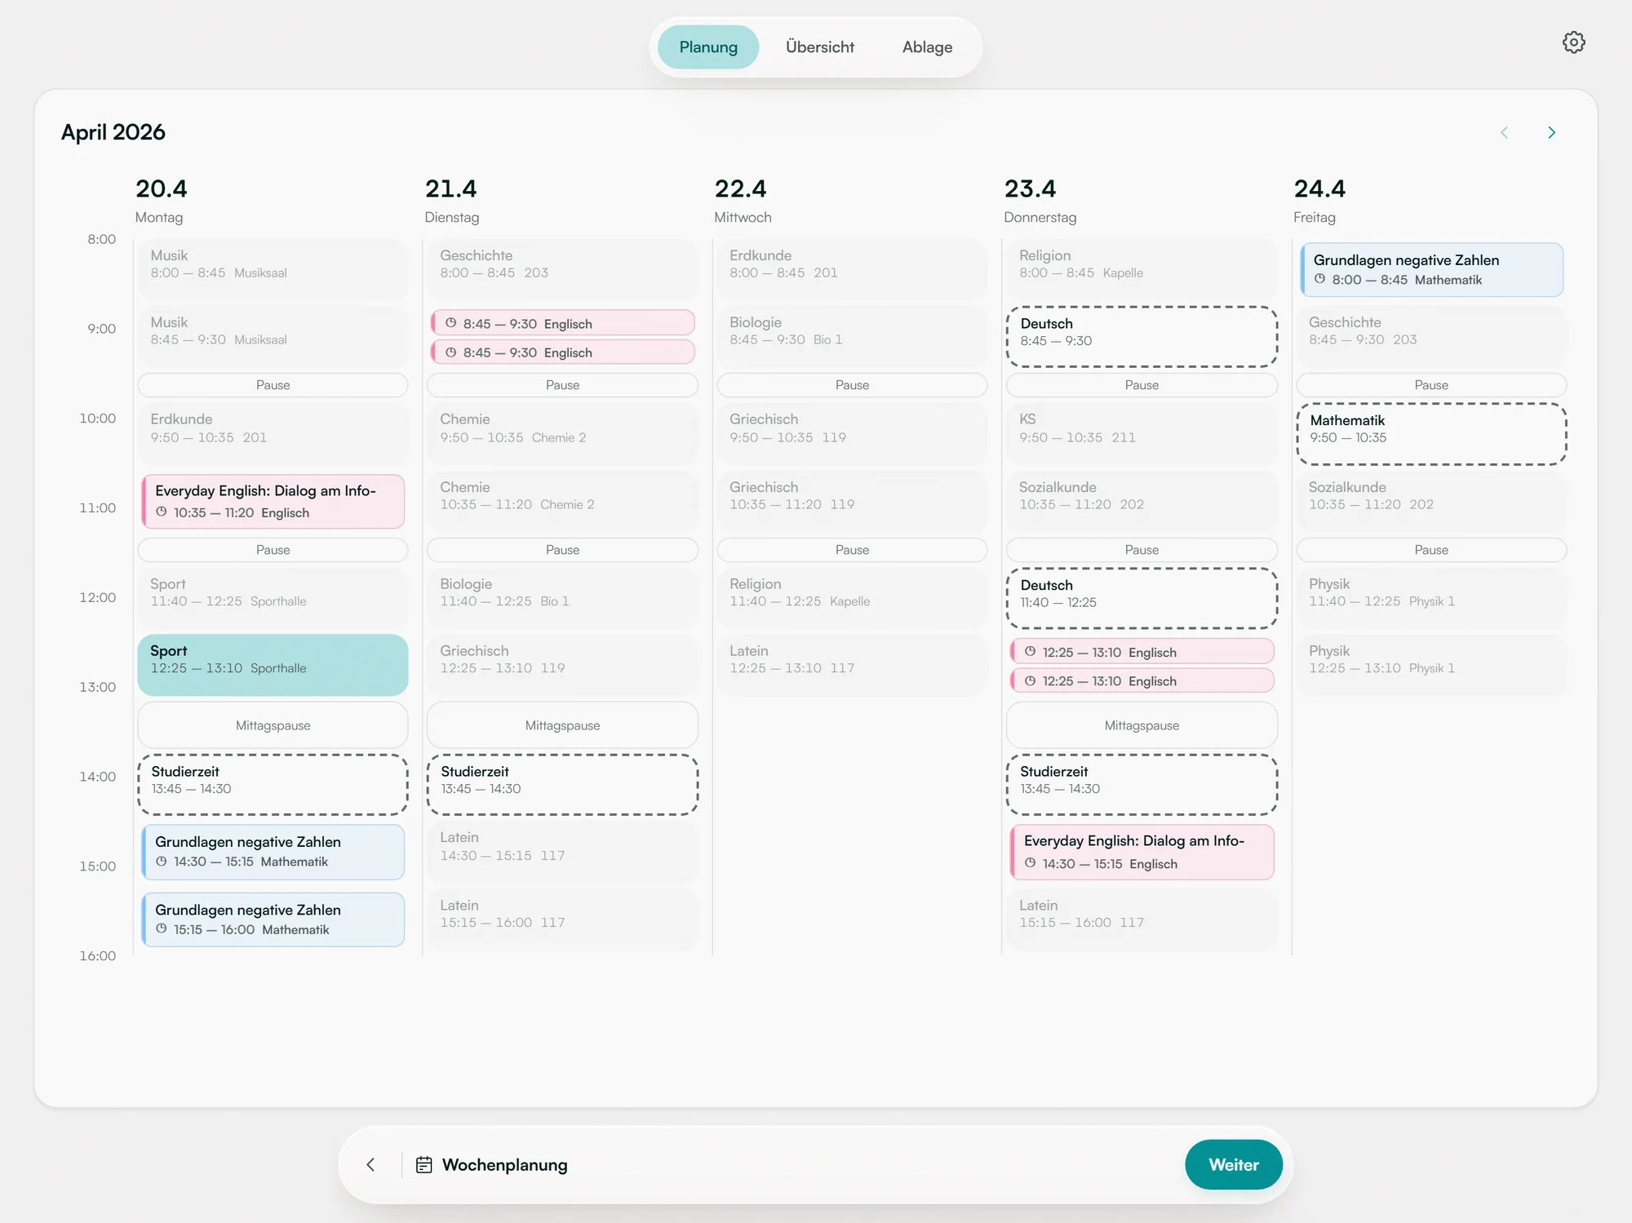Select Thursday Deutsch 11:40 dashed slot
The width and height of the screenshot is (1632, 1223).
tap(1142, 597)
